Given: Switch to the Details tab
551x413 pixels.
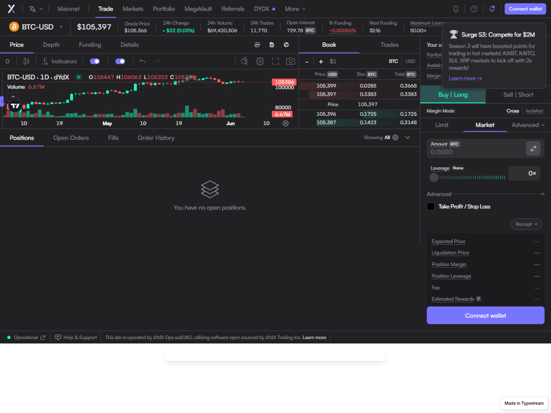Looking at the screenshot, I should (129, 45).
